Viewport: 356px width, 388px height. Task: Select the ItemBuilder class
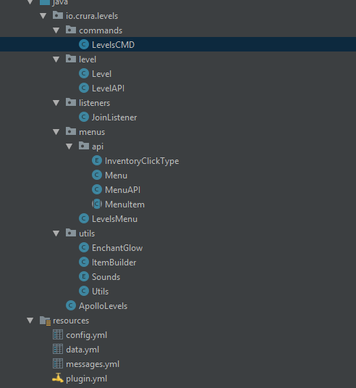[114, 263]
